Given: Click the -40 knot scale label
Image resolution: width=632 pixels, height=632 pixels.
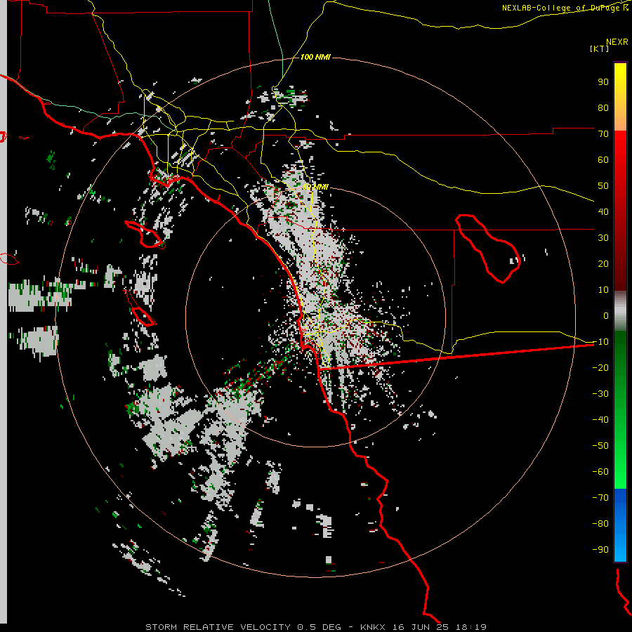Looking at the screenshot, I should tap(600, 420).
